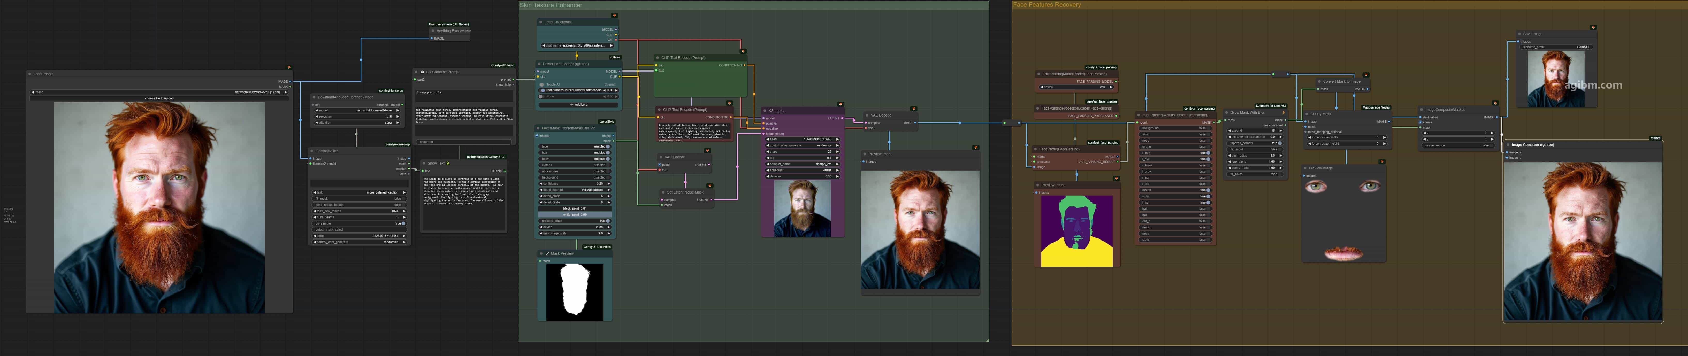This screenshot has height=356, width=1688.
Task: Click the Face Features Recovery group title
Action: 1047,5
